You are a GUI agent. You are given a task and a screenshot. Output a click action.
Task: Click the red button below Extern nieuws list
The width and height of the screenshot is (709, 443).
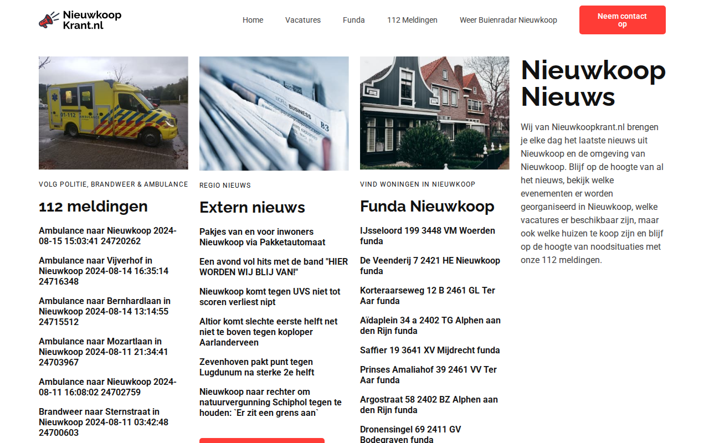pyautogui.click(x=262, y=440)
